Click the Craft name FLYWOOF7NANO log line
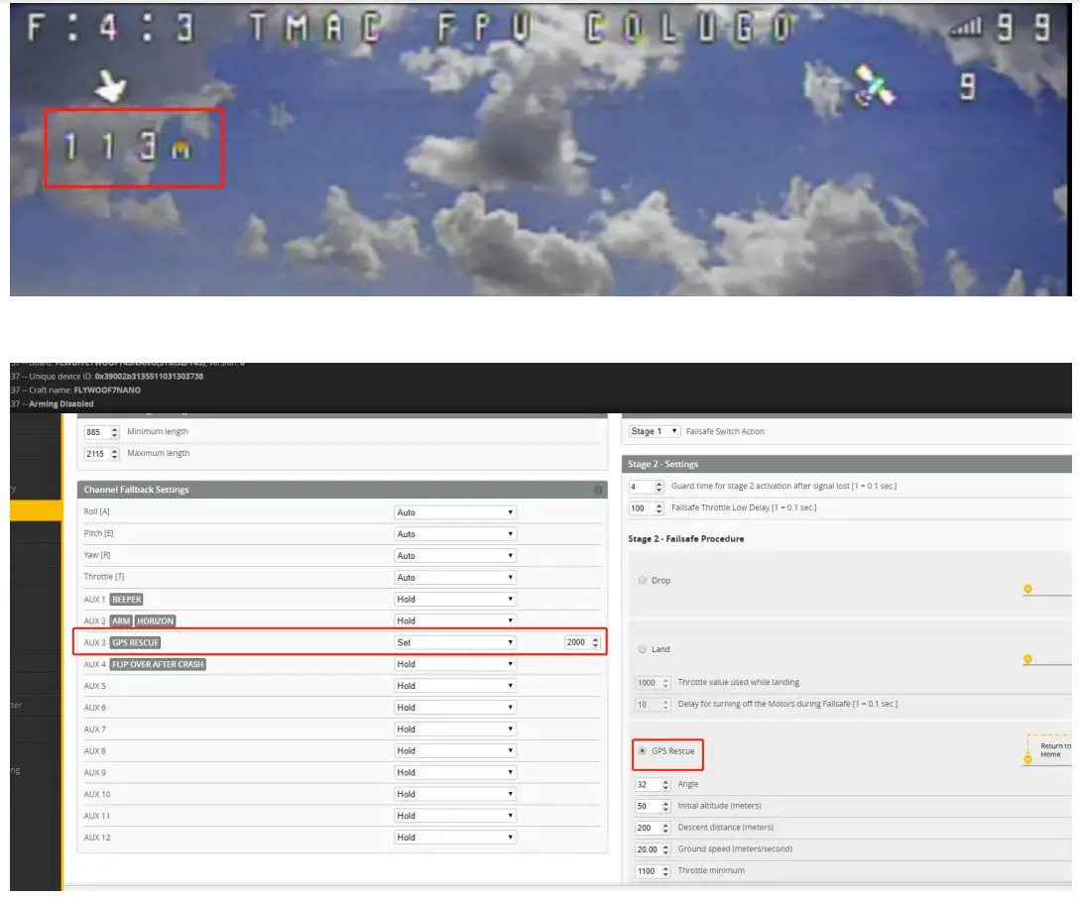Image resolution: width=1080 pixels, height=898 pixels. (x=75, y=391)
